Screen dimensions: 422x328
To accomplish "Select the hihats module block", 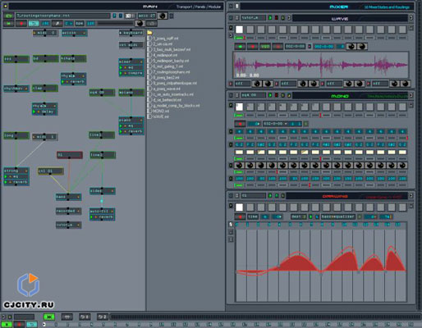I will (73, 58).
